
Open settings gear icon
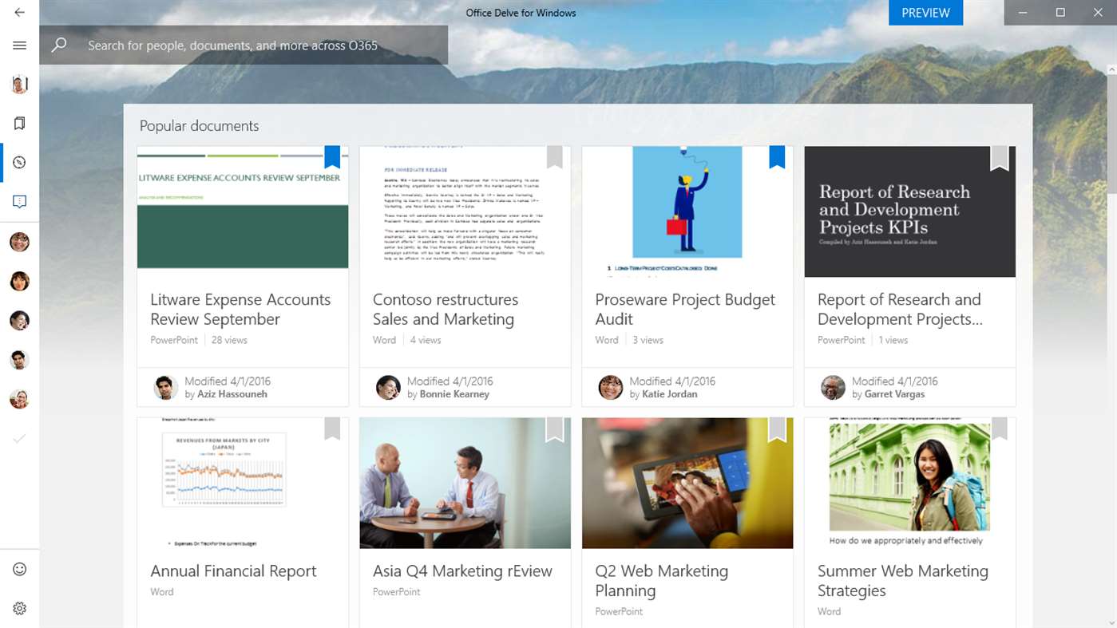point(19,609)
